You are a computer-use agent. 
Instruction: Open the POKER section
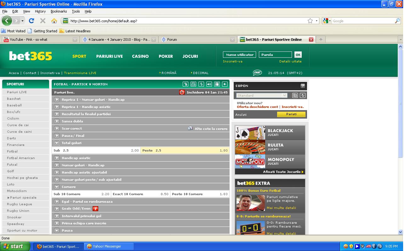tap(166, 56)
